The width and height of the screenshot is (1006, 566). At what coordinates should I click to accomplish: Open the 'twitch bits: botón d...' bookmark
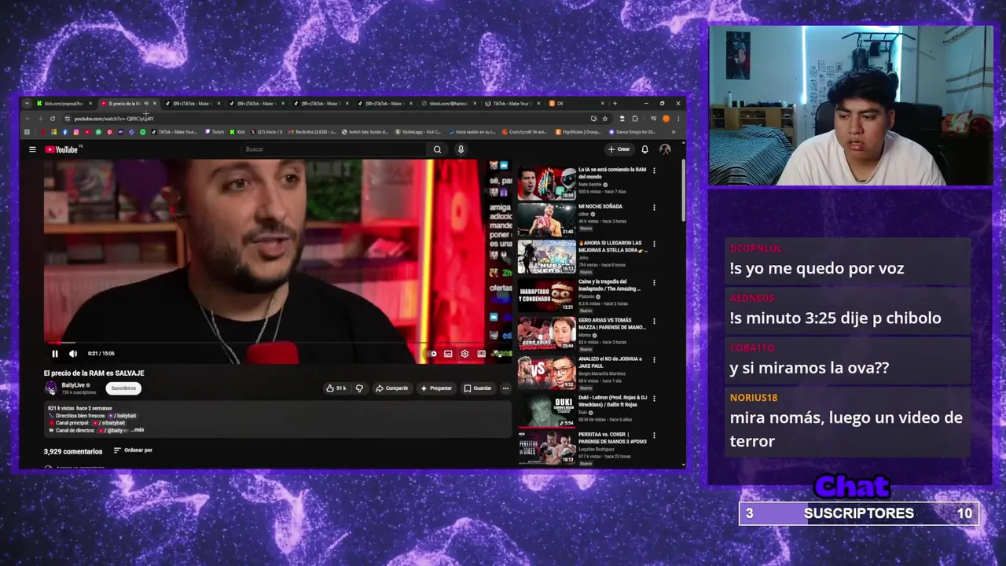[365, 132]
